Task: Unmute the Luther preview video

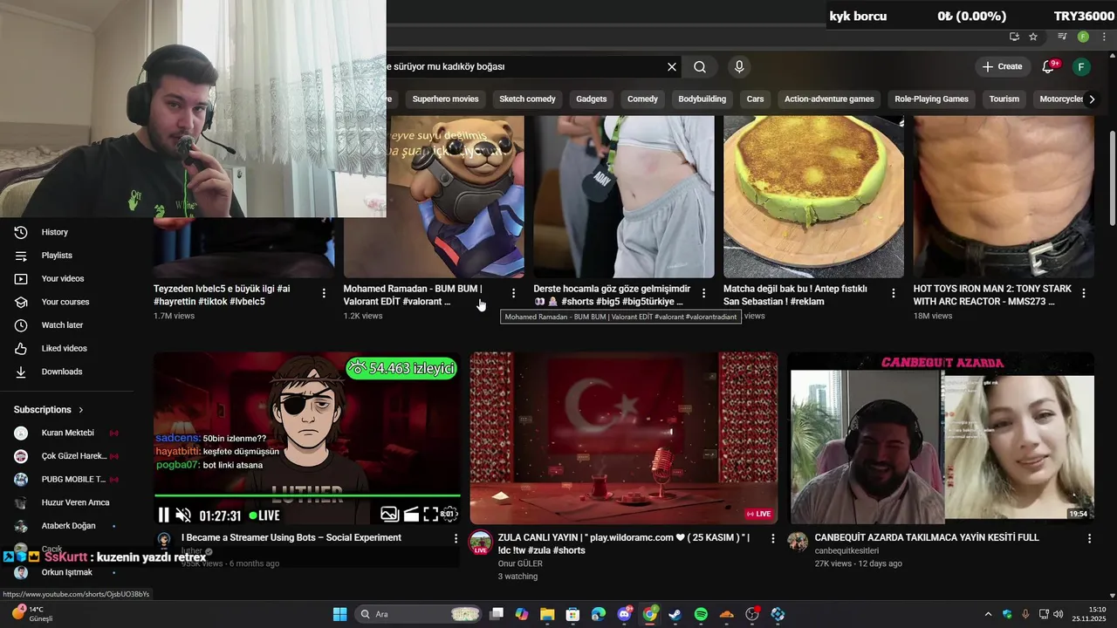Action: click(x=183, y=515)
